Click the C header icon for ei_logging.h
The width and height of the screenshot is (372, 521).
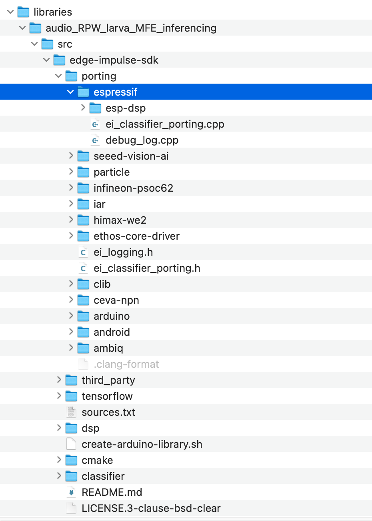tap(83, 252)
